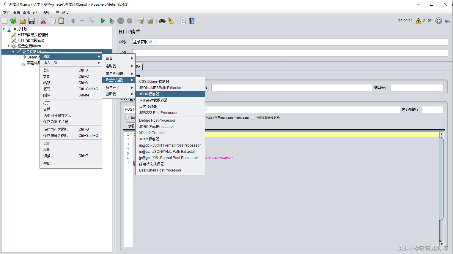This screenshot has width=453, height=254.
Task: Paste with the clipboard toolbar icon
Action: pos(61,21)
